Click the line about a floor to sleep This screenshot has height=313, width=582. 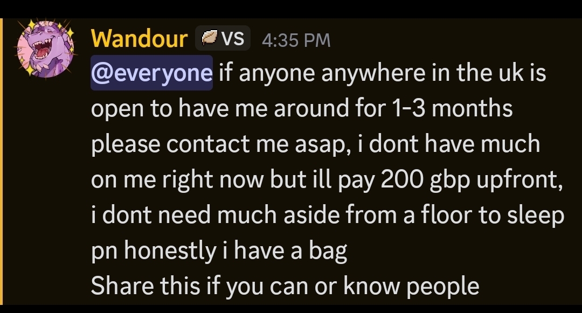(x=328, y=215)
